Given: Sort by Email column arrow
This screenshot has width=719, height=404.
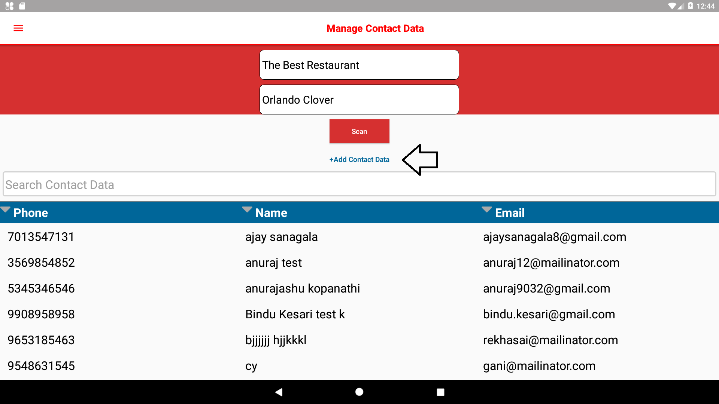Looking at the screenshot, I should point(486,209).
